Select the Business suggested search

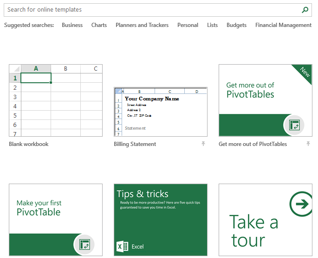click(72, 25)
